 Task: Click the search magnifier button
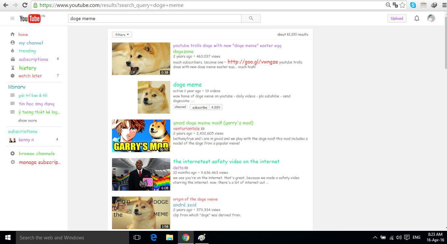click(x=251, y=18)
